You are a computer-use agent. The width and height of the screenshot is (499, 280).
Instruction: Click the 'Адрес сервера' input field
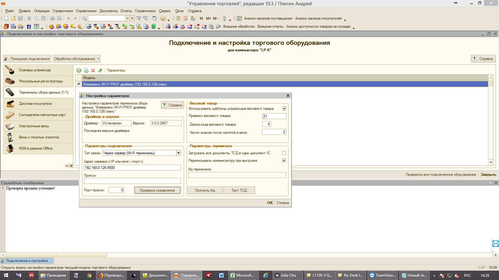tap(132, 168)
